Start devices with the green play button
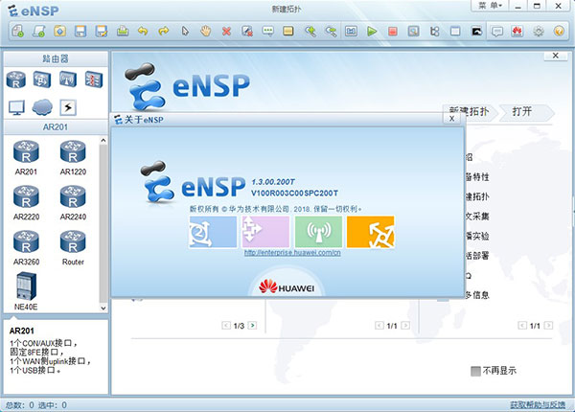This screenshot has height=412, width=575. (372, 32)
